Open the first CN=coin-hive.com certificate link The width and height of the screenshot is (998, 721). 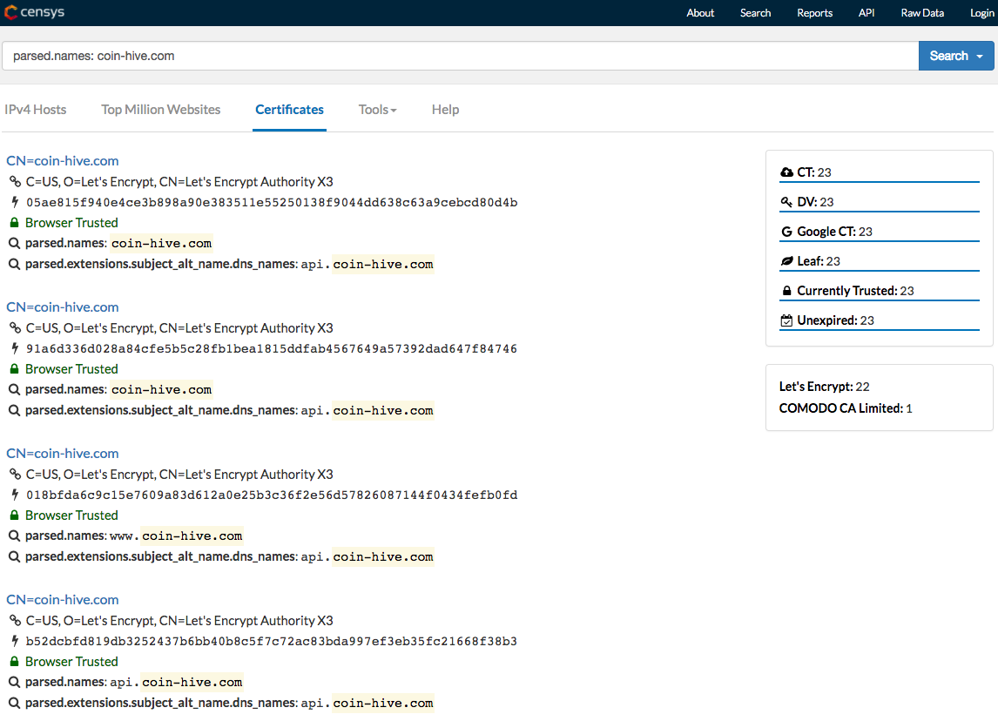63,161
